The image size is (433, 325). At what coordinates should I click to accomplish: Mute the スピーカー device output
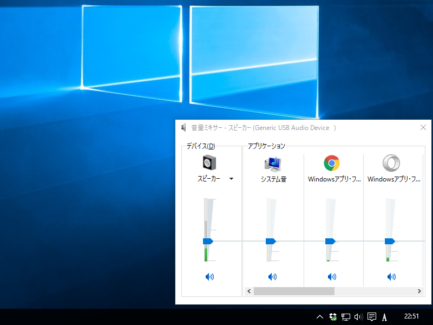click(209, 276)
